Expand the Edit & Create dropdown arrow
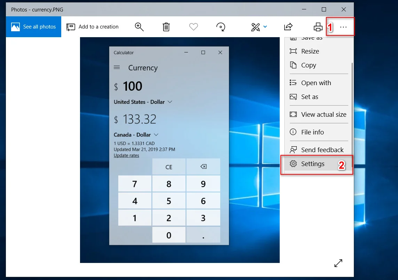The width and height of the screenshot is (398, 280). (265, 27)
